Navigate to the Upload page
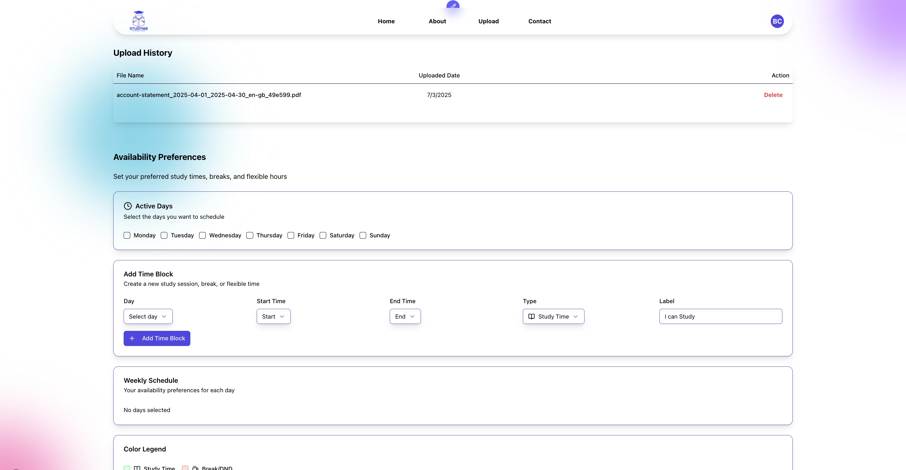 point(489,21)
